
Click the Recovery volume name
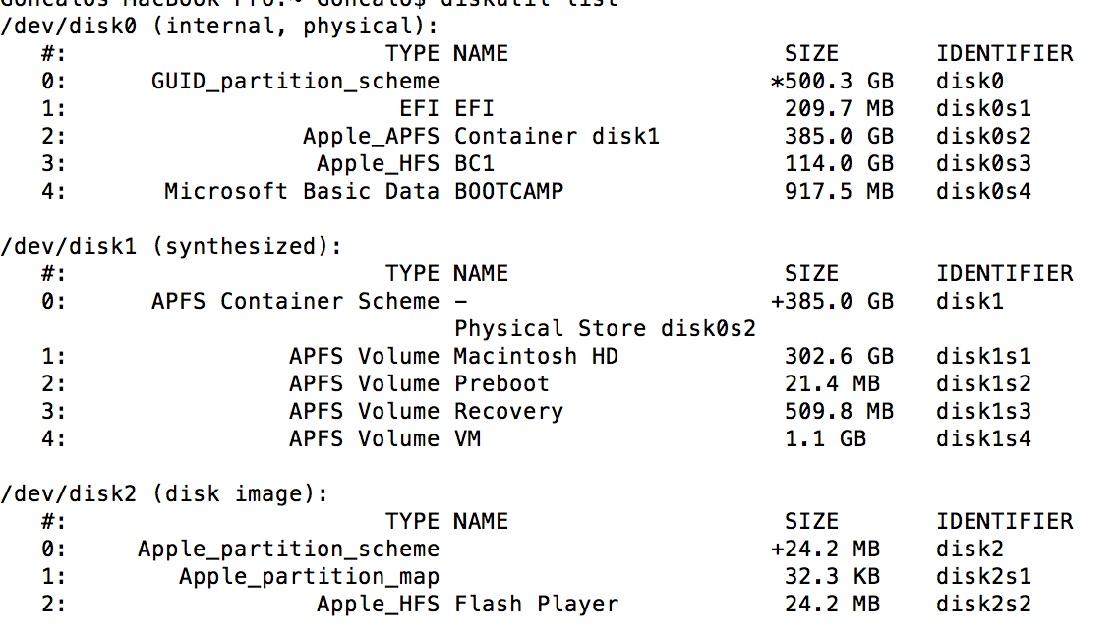click(x=508, y=411)
